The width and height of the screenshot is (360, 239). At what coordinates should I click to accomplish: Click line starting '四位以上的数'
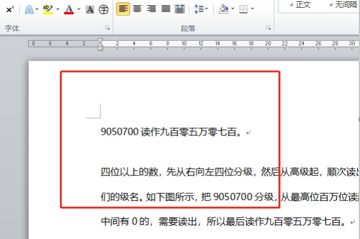[x=230, y=172]
